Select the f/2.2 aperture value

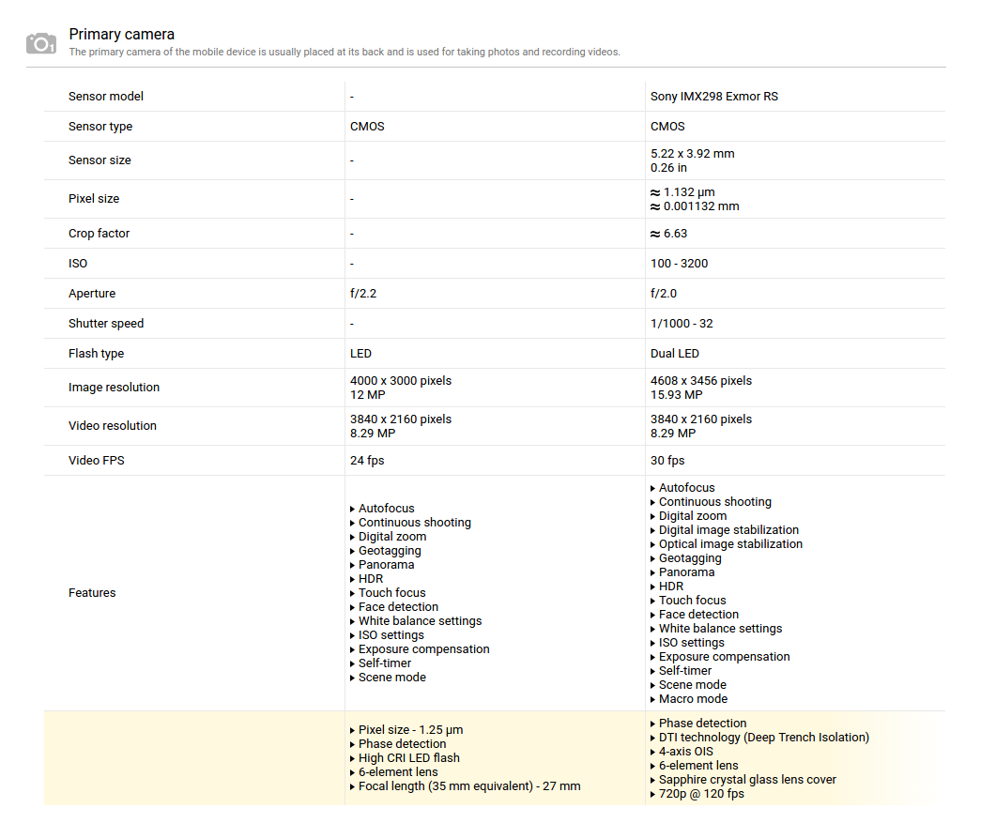[363, 294]
